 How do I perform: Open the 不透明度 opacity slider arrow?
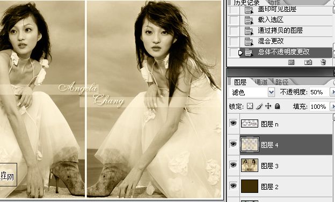[333, 92]
